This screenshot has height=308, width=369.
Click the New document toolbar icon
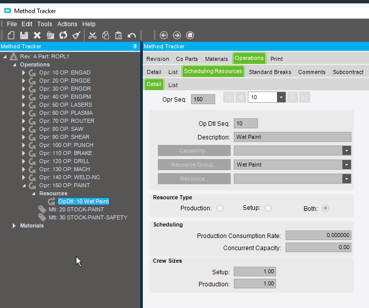11,35
